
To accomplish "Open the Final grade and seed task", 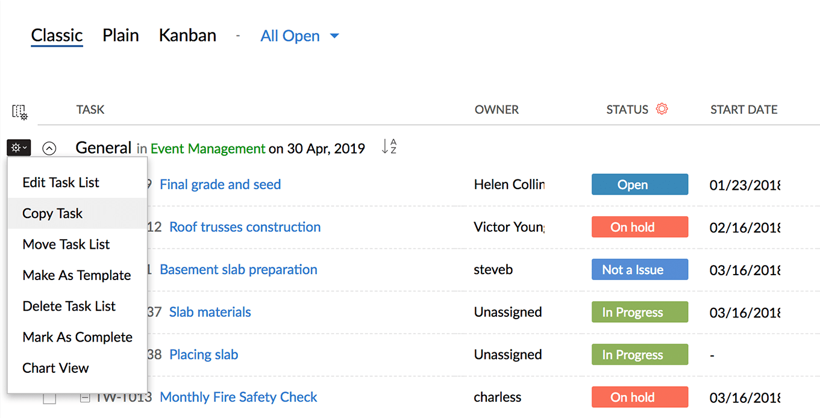I will click(x=220, y=185).
